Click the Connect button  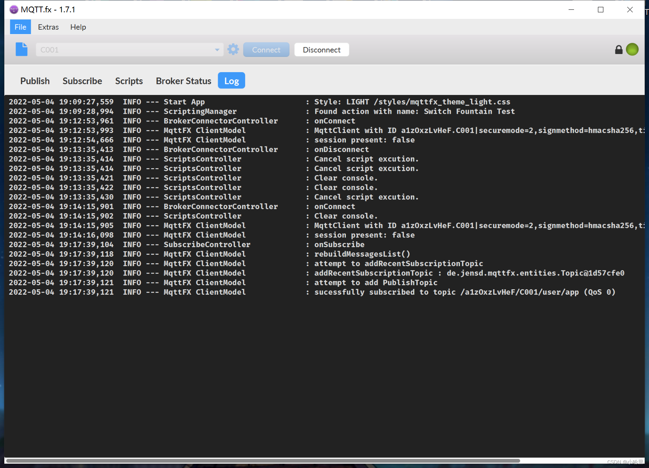point(266,50)
